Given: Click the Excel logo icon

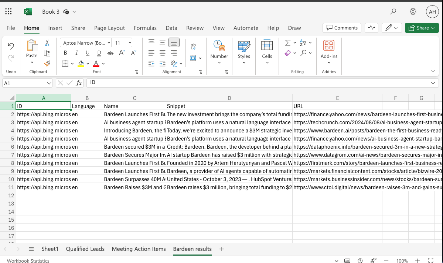Looking at the screenshot, I should point(28,11).
